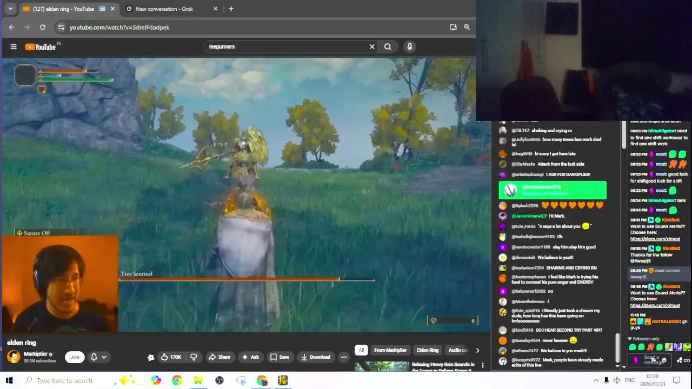
Task: Close the New conversation Grok tab
Action: [216, 9]
